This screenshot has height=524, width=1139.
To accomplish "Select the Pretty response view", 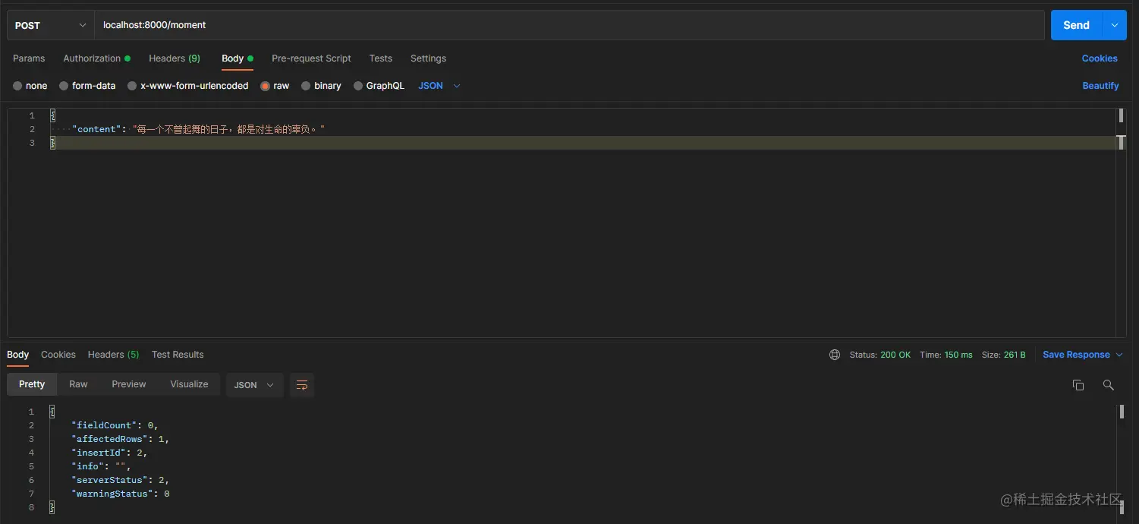I will pyautogui.click(x=32, y=384).
